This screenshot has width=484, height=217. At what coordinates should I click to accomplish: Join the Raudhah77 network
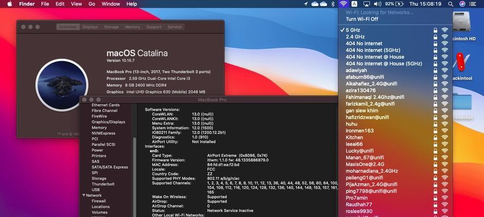pos(395,205)
